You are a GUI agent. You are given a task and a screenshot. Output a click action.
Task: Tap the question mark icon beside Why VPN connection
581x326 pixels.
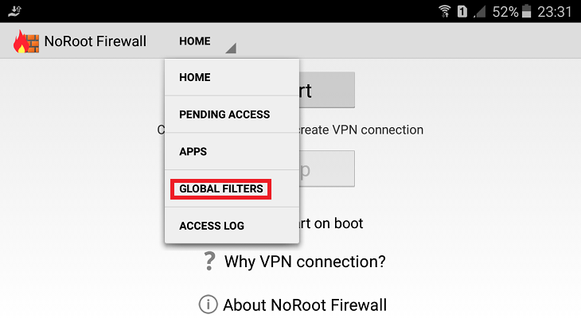[x=209, y=262]
